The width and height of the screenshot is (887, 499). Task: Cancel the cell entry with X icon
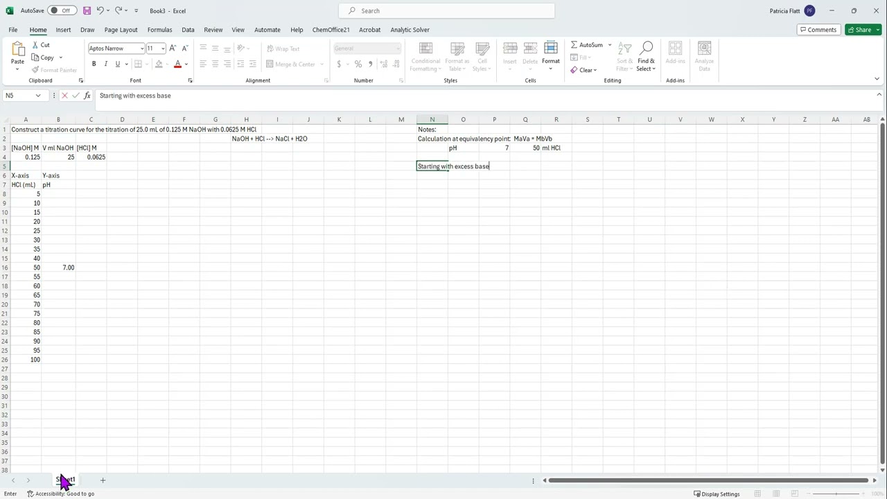click(64, 96)
